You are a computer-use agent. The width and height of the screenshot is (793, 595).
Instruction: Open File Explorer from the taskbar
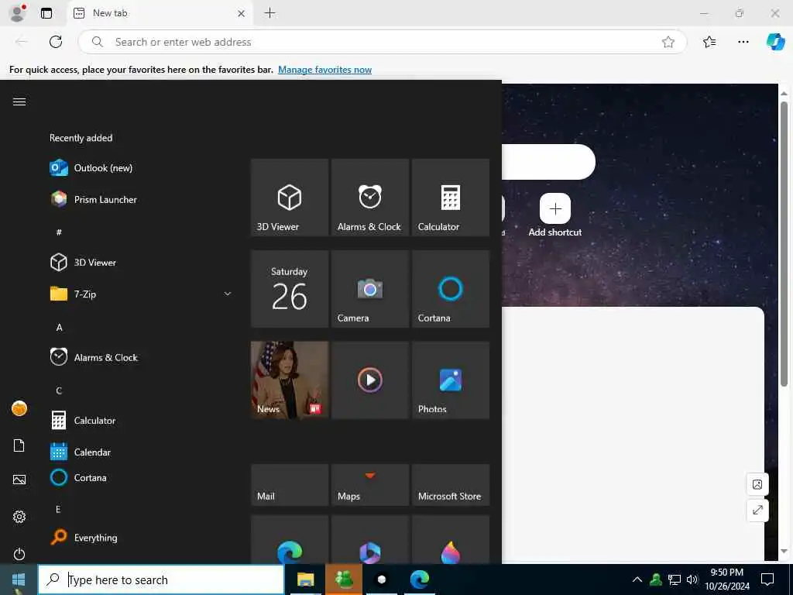tap(305, 580)
